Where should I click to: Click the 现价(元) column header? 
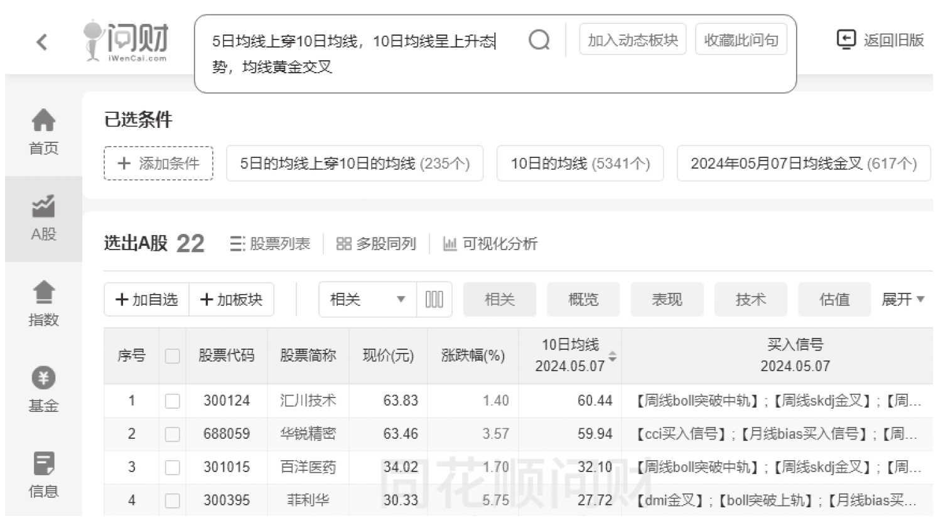click(x=388, y=355)
